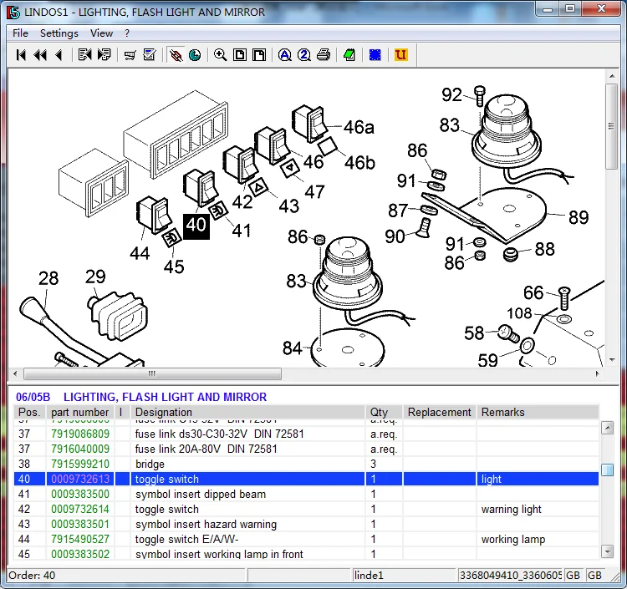Image resolution: width=627 pixels, height=589 pixels.
Task: Open the order checklist icon
Action: click(x=150, y=55)
